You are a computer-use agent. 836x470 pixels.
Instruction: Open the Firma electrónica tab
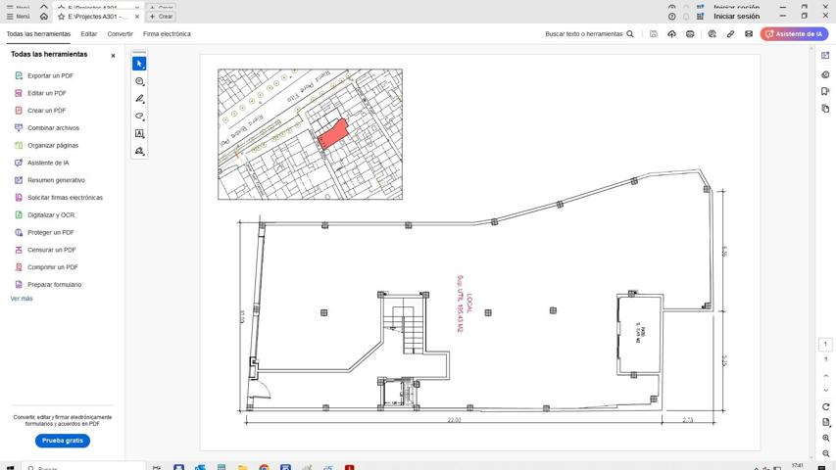pos(167,34)
